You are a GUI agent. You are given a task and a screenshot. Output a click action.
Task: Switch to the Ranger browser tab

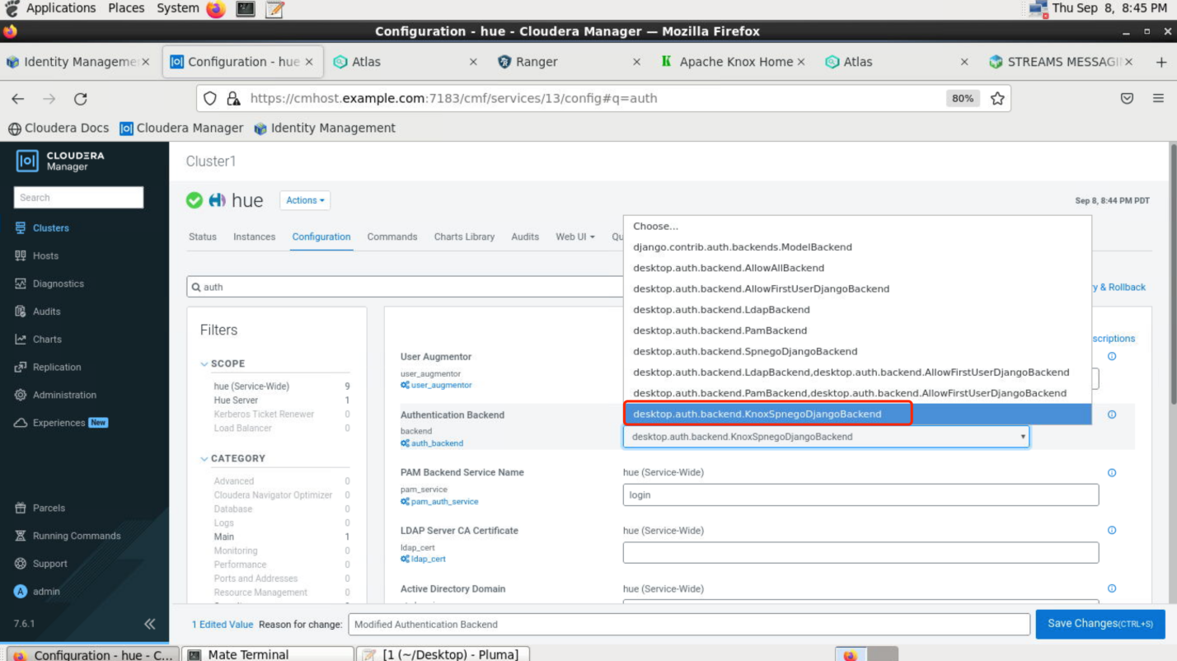click(568, 62)
